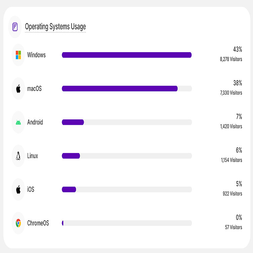Click the macOS Apple logo icon

click(18, 89)
